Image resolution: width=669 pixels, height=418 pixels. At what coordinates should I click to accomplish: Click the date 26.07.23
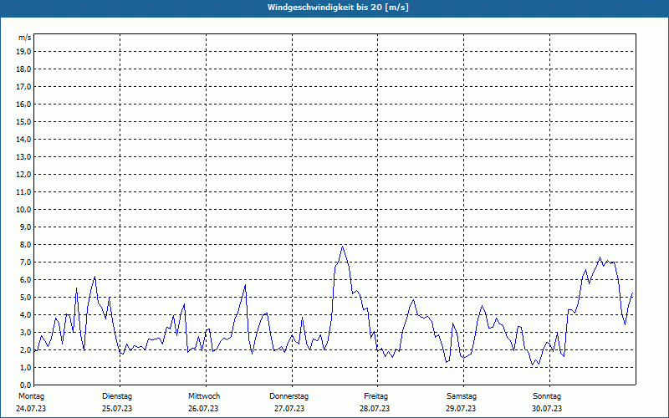203,409
